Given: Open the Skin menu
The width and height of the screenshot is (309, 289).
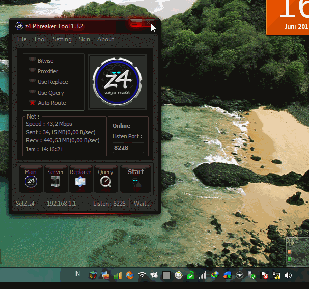Looking at the screenshot, I should (x=85, y=39).
